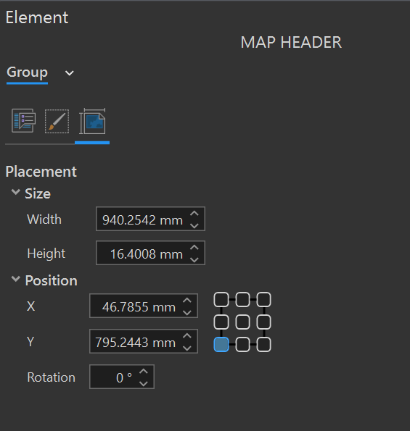Increase Width with the up arrow
Screen dimensions: 410x431
coord(194,213)
